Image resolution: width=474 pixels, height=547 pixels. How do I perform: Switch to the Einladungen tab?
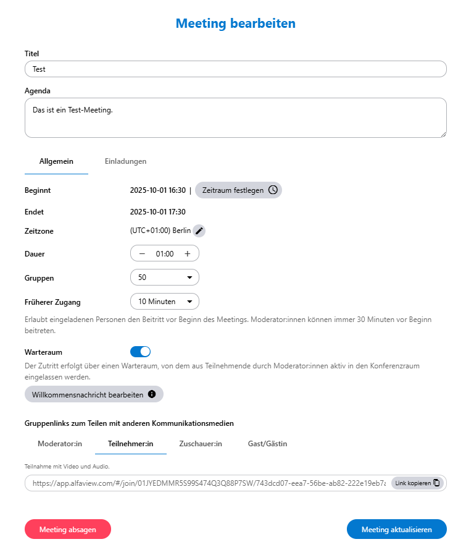[125, 161]
